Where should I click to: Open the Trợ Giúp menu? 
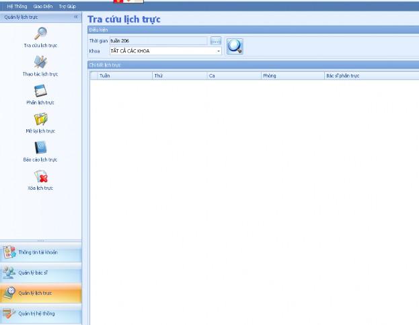67,6
